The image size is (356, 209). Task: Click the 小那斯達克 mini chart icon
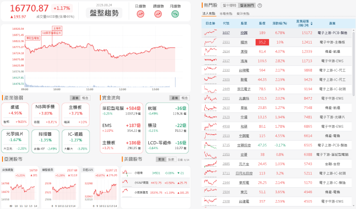point(127,192)
